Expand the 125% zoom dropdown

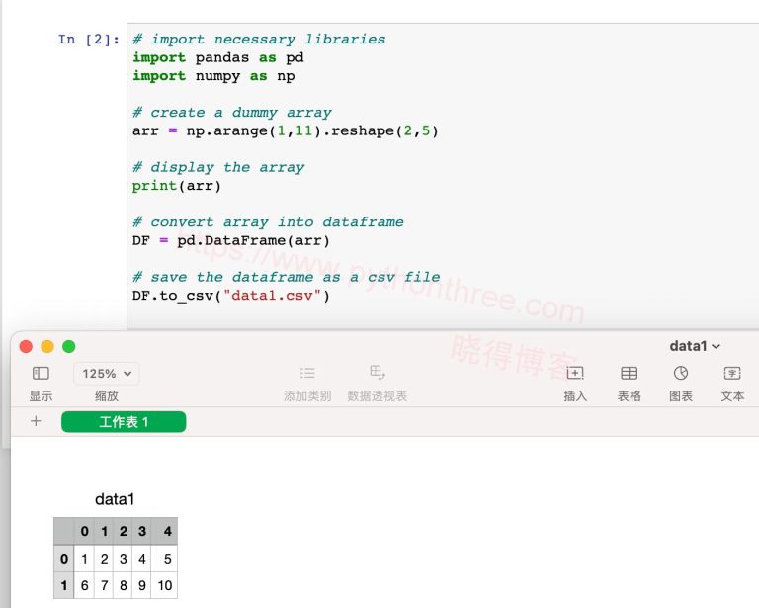(106, 374)
